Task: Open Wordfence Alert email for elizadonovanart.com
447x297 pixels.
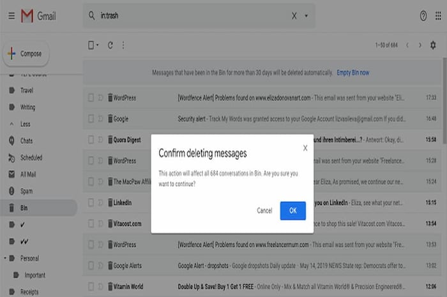Action: pyautogui.click(x=262, y=98)
